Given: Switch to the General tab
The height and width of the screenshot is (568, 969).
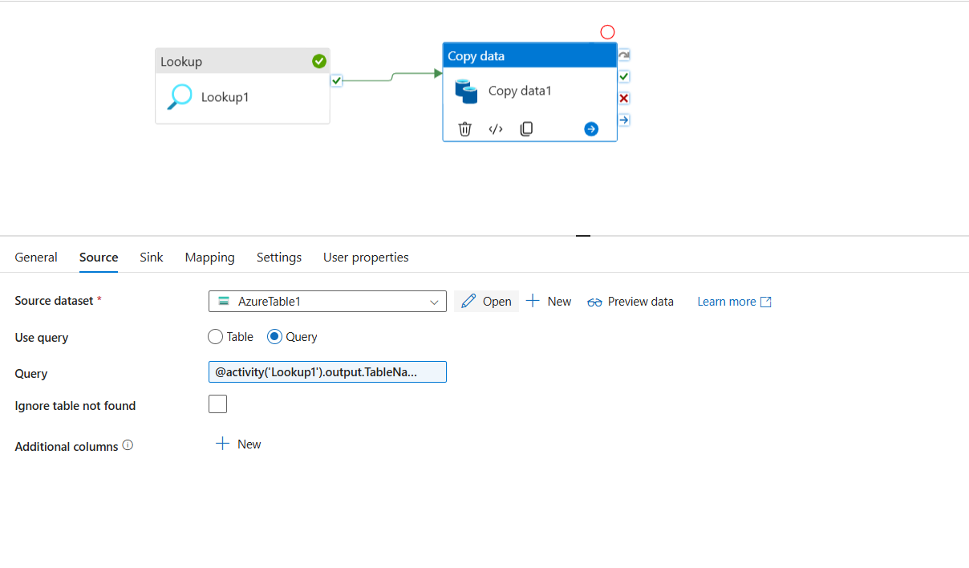Looking at the screenshot, I should [36, 258].
